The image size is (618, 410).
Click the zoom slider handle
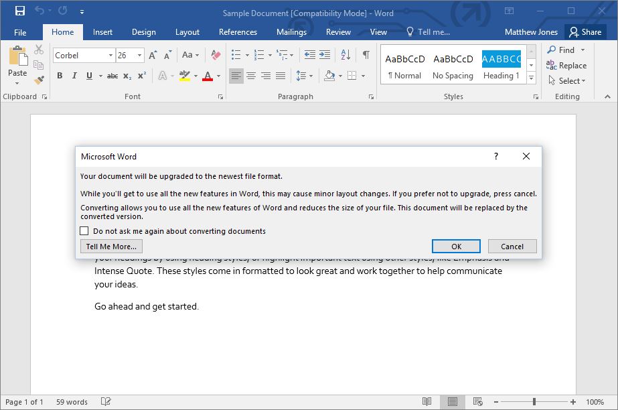534,402
